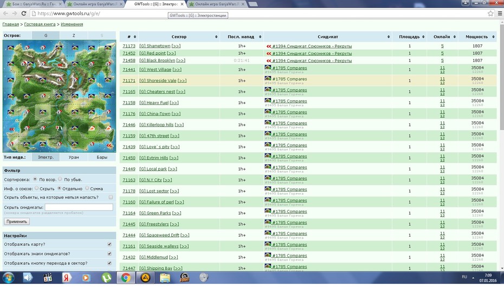Open sector number 71441 link

(x=129, y=69)
